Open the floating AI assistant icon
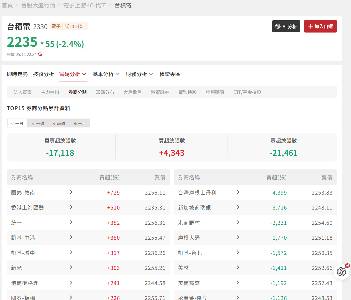The image size is (351, 300). (x=341, y=272)
